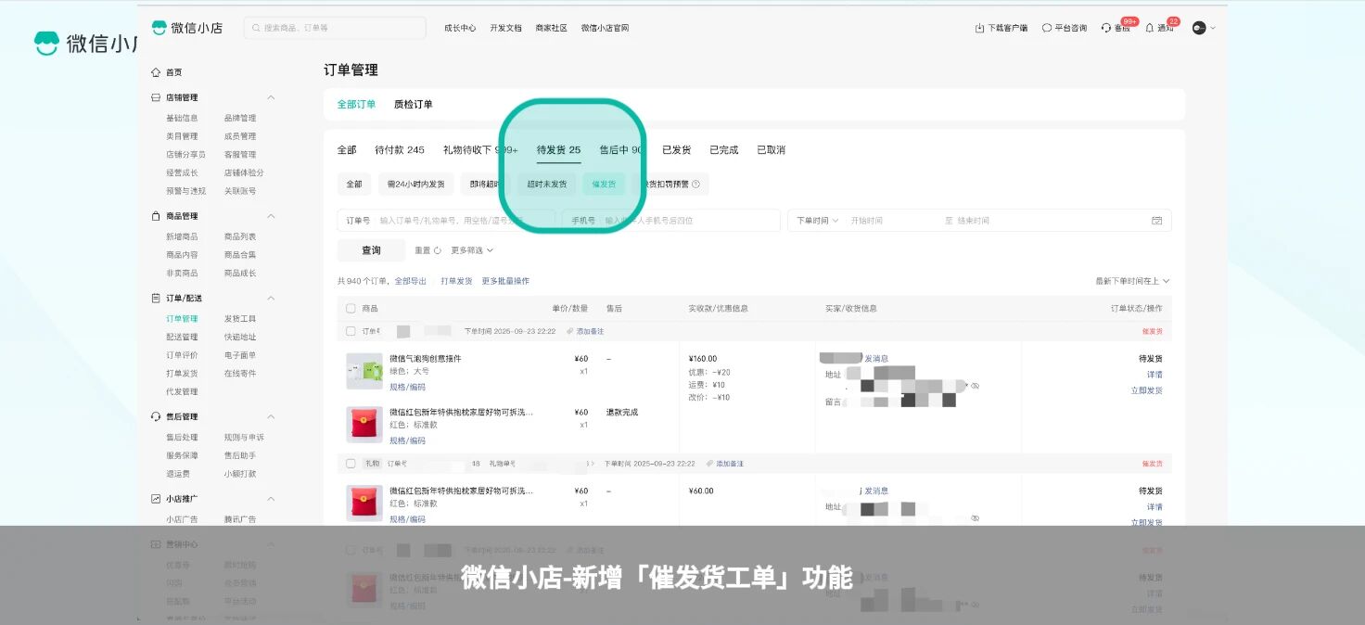Collapse the 商品管理 sidebar section chevron
1365x625 pixels.
click(271, 216)
